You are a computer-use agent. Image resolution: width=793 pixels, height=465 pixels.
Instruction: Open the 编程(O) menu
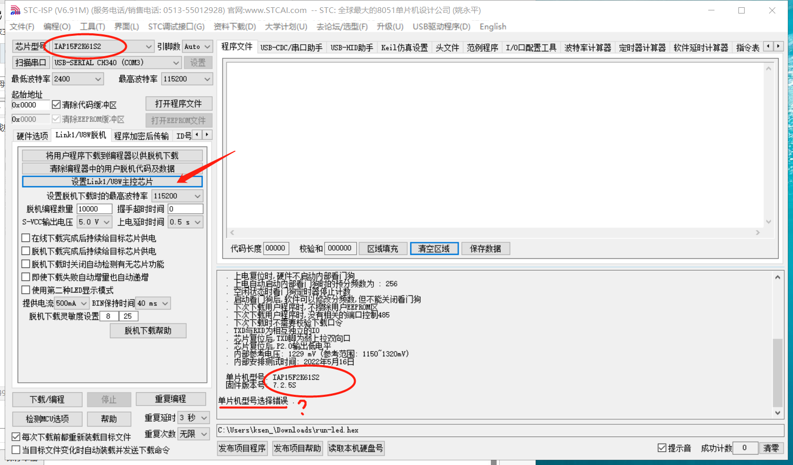coord(57,27)
